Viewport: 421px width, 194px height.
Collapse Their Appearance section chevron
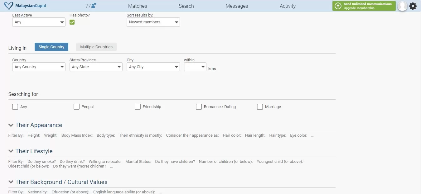click(x=11, y=125)
